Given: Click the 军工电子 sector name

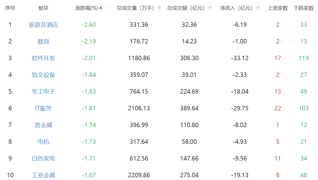Looking at the screenshot, I should (43, 92).
